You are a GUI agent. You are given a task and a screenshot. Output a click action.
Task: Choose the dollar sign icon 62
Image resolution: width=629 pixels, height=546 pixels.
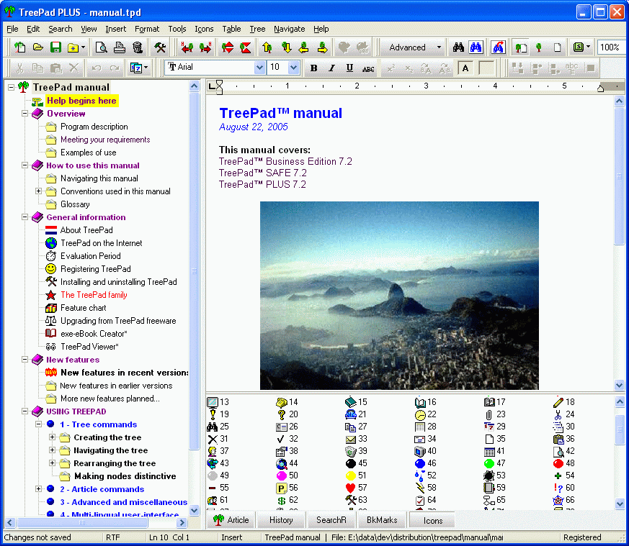[282, 501]
